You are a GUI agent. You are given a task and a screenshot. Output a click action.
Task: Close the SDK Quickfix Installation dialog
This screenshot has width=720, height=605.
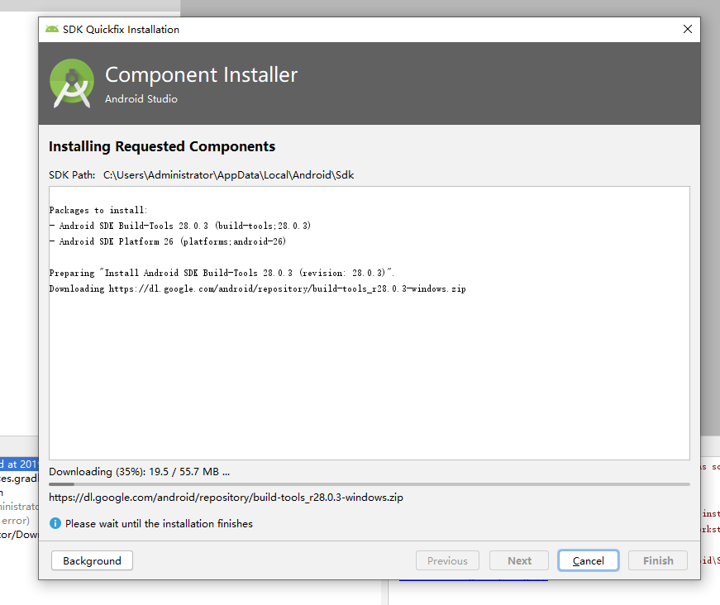coord(688,30)
